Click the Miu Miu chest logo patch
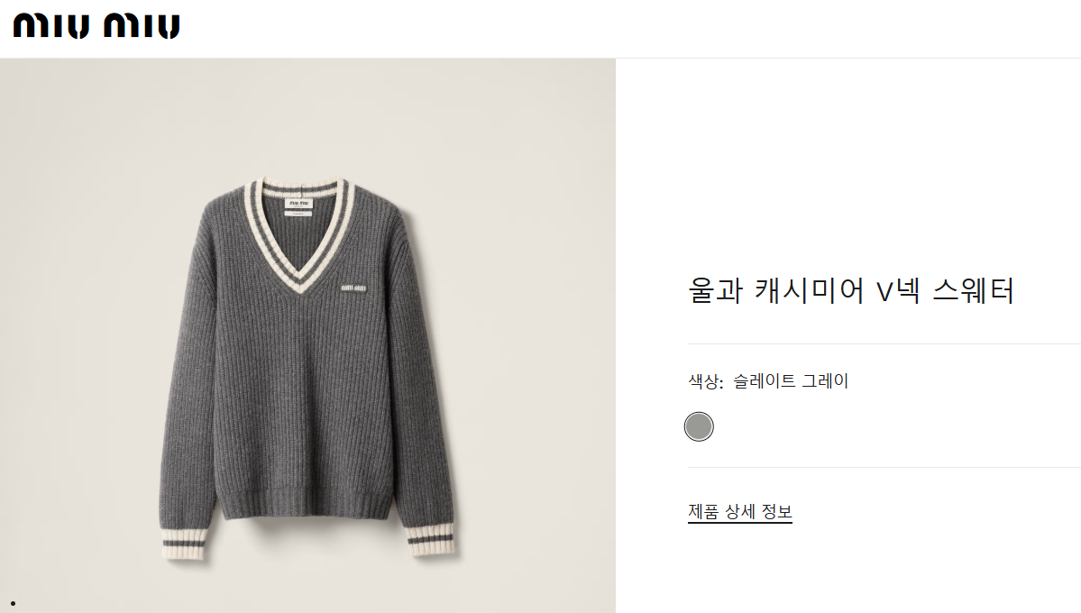 353,288
